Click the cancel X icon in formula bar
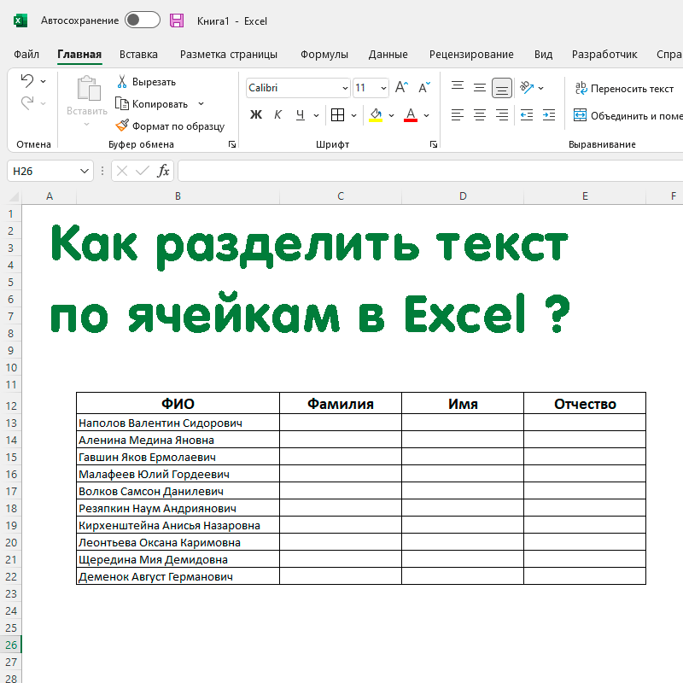The height and width of the screenshot is (683, 683). click(x=122, y=172)
